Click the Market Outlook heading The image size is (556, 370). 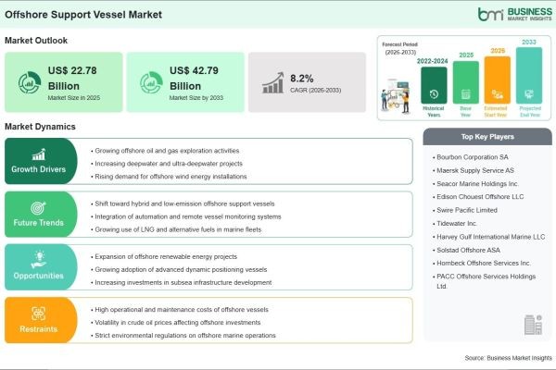36,41
